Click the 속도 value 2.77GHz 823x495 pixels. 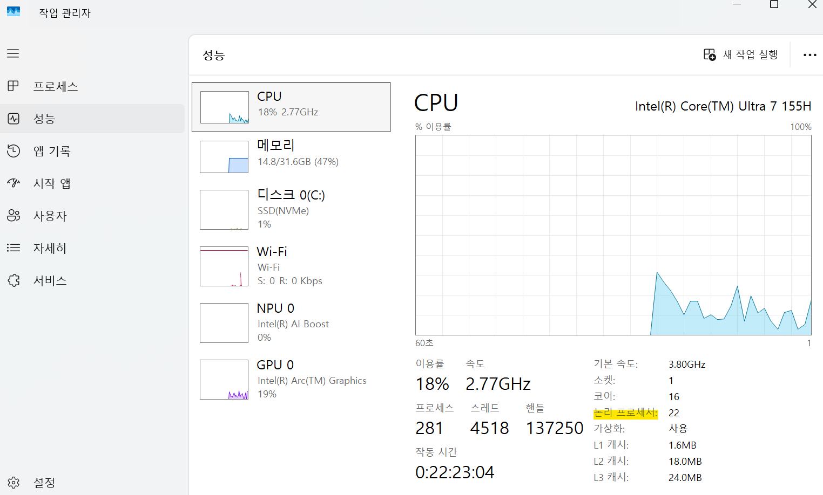(498, 384)
